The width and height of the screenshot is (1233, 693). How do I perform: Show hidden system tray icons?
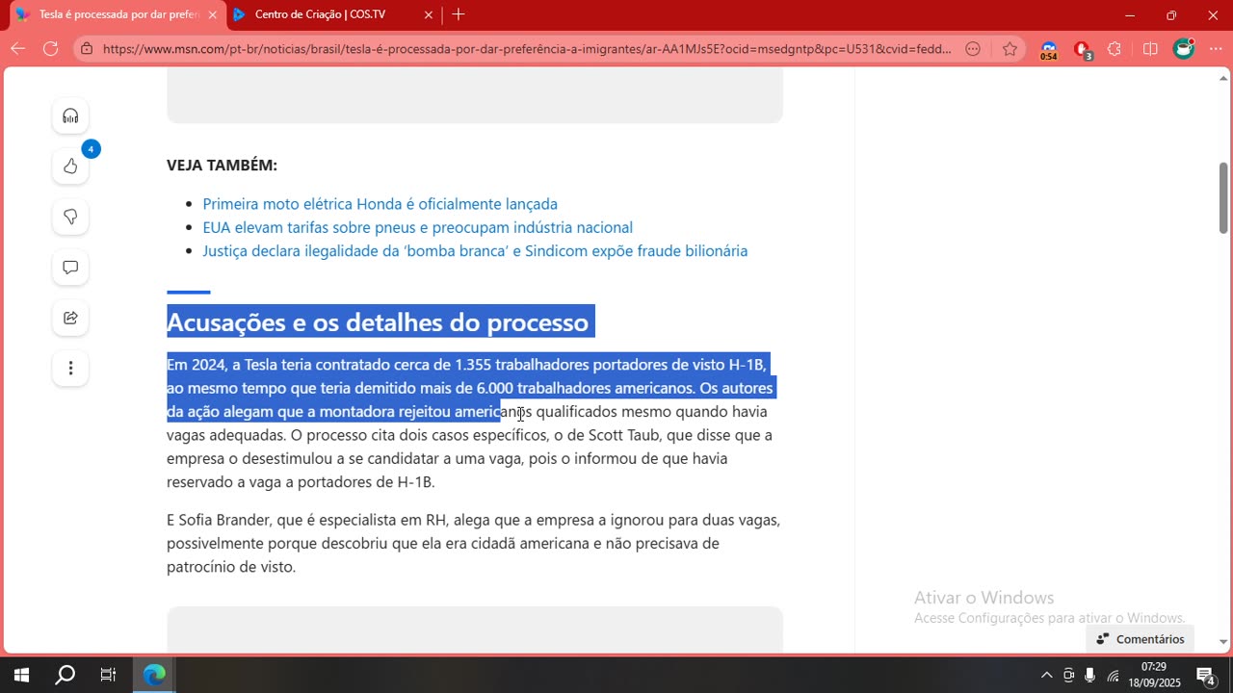coord(1047,675)
